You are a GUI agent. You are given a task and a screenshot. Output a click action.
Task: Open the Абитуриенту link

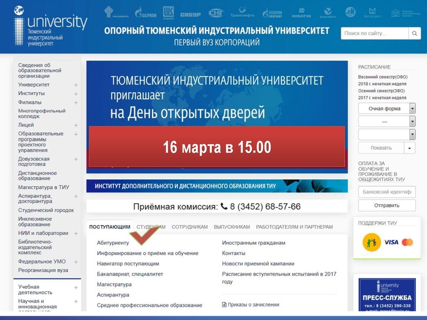coord(113,243)
